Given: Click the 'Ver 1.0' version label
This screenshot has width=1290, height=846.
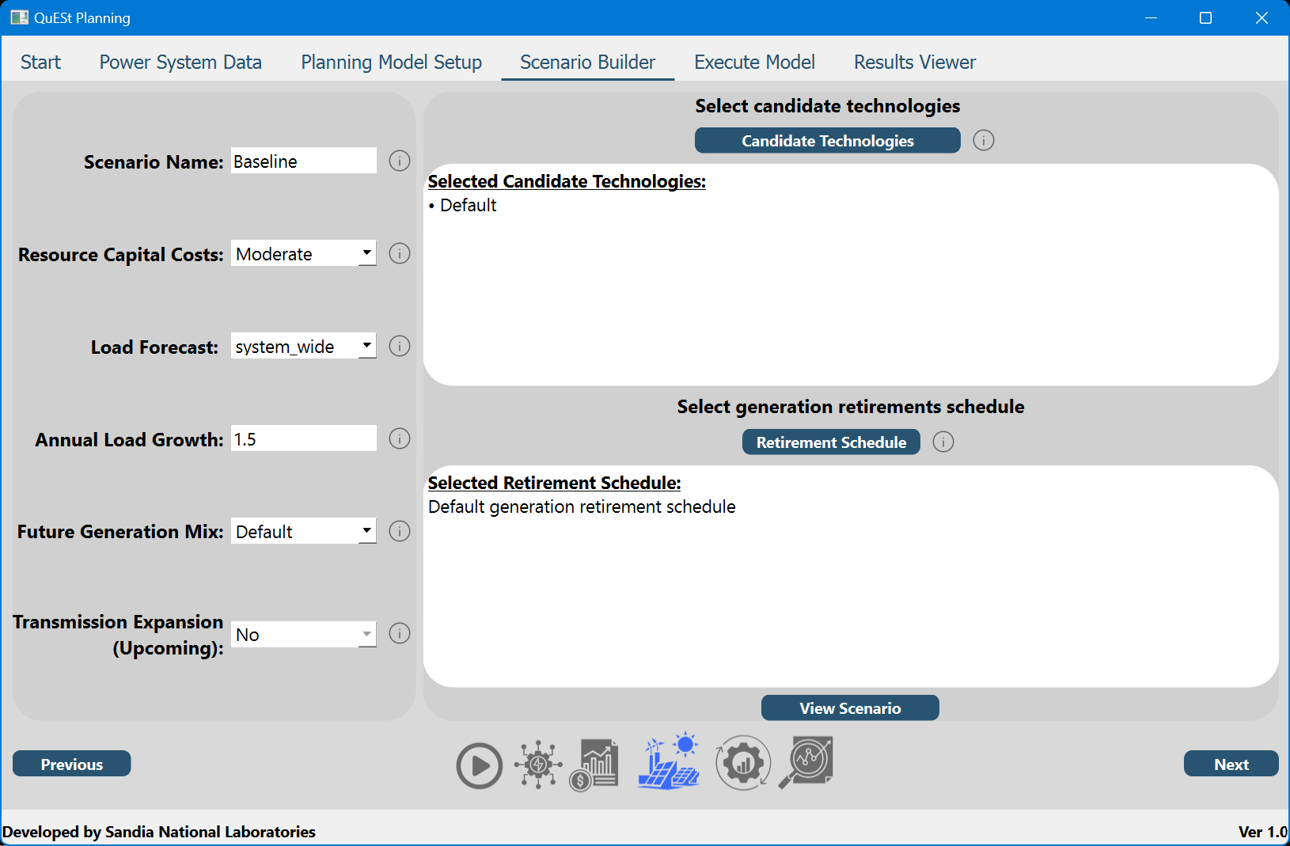Looking at the screenshot, I should tap(1263, 832).
